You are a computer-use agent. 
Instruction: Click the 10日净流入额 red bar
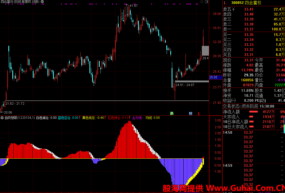point(251,122)
